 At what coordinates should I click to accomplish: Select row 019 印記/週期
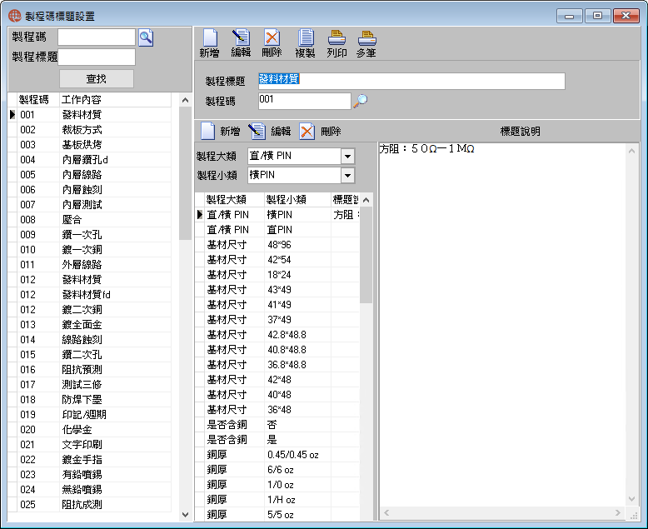(89, 415)
